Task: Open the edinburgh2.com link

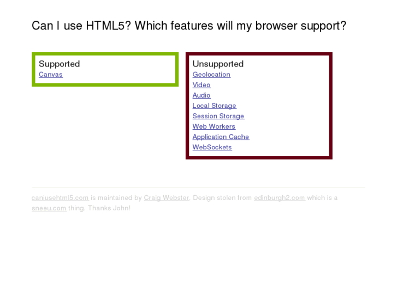Action: click(x=279, y=198)
